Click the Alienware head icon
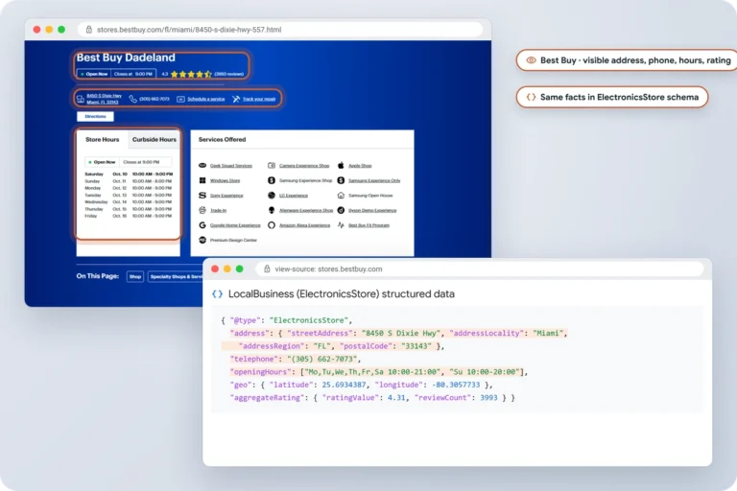 tap(272, 210)
